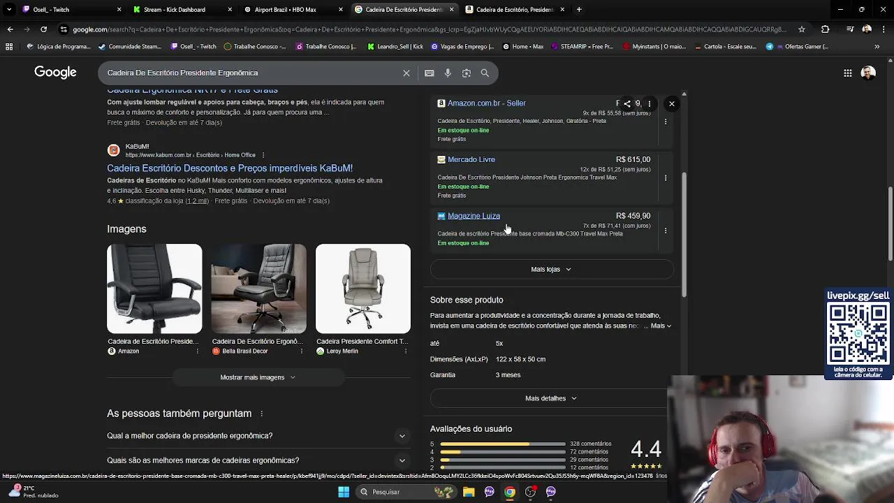Open Chrome apps shortcut in bookmarks bar
Viewport: 894px width, 503px height.
point(9,47)
